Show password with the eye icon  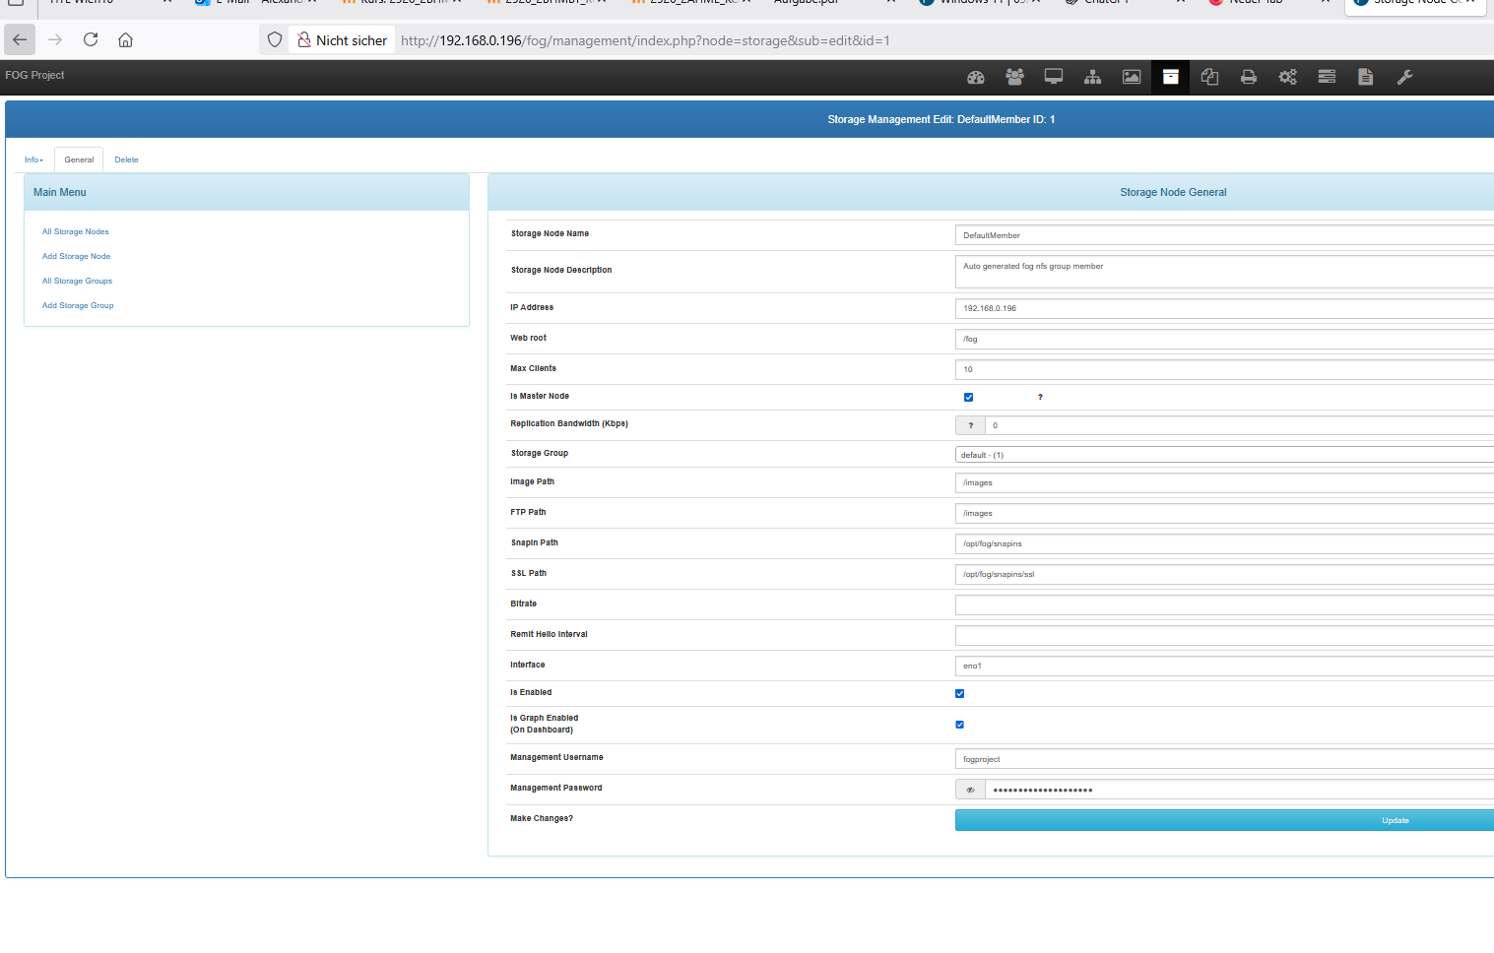point(970,790)
